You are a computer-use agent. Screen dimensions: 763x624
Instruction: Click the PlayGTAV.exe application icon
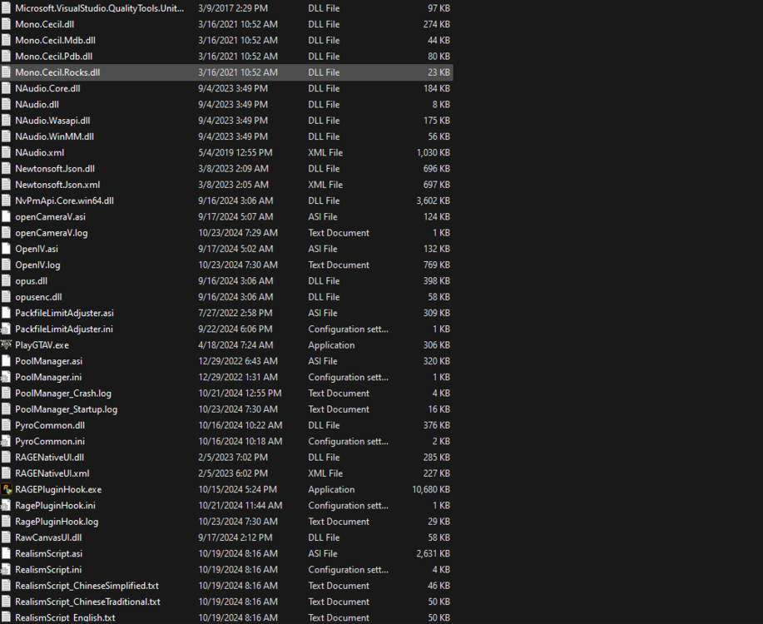pyautogui.click(x=7, y=344)
